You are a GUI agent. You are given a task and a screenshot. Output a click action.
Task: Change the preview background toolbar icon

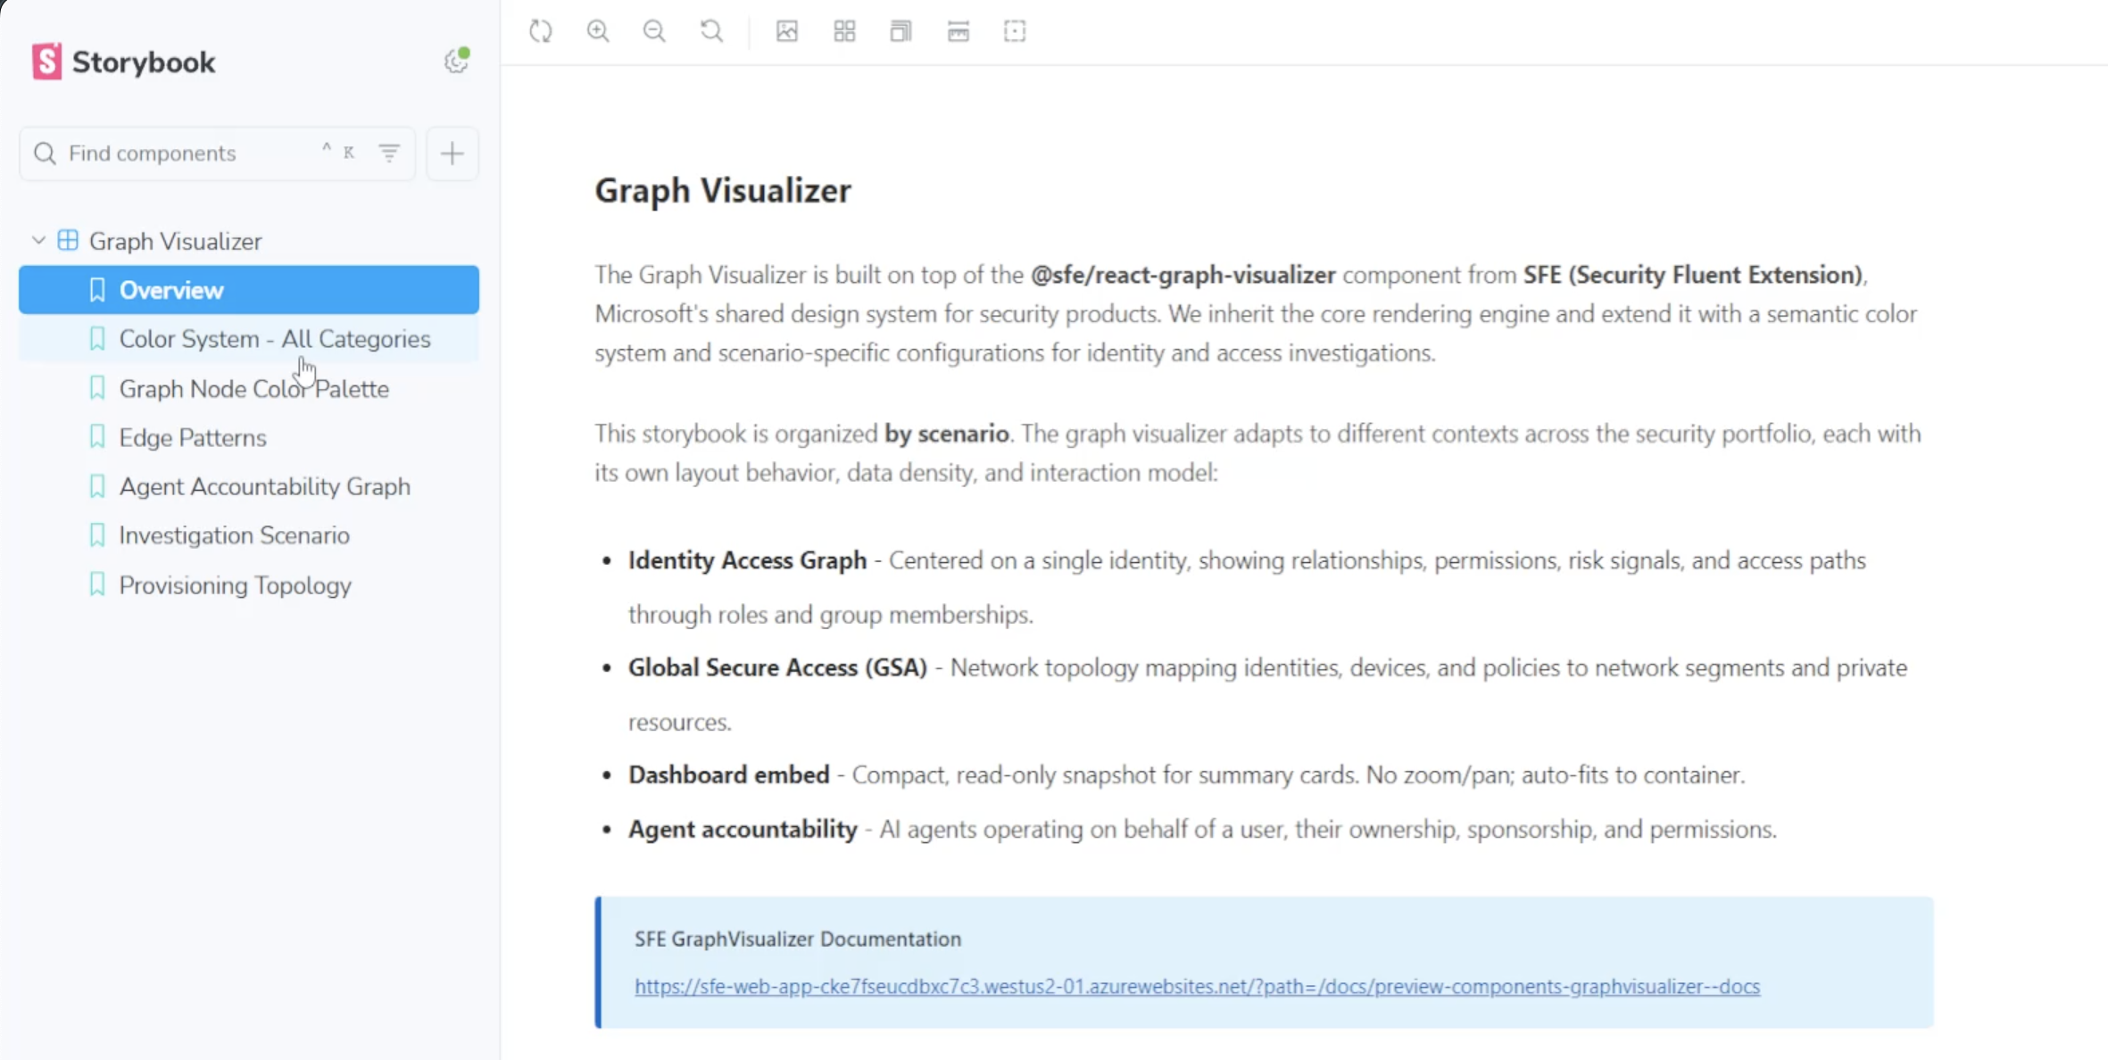[x=787, y=31]
